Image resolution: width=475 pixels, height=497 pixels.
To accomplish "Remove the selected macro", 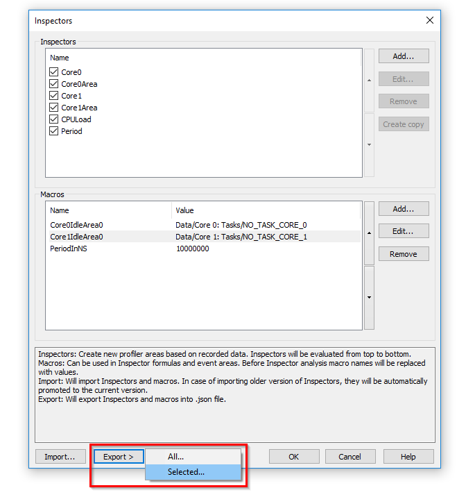I will (404, 254).
